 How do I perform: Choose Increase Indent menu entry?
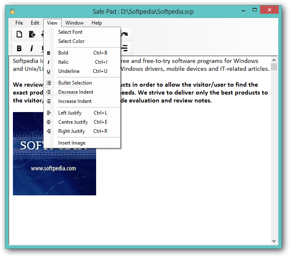tap(82, 101)
